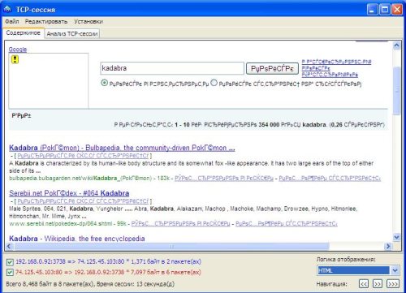Click the garbled link under Serebii title
The image size is (406, 293).
click(83, 201)
